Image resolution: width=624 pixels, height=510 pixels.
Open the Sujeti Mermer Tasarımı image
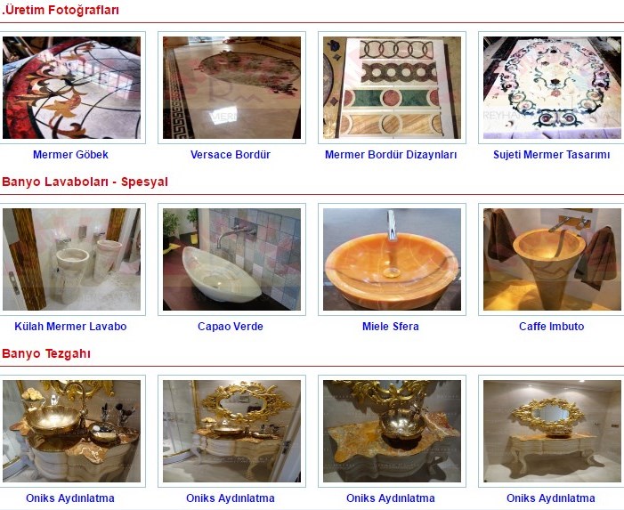[552, 87]
